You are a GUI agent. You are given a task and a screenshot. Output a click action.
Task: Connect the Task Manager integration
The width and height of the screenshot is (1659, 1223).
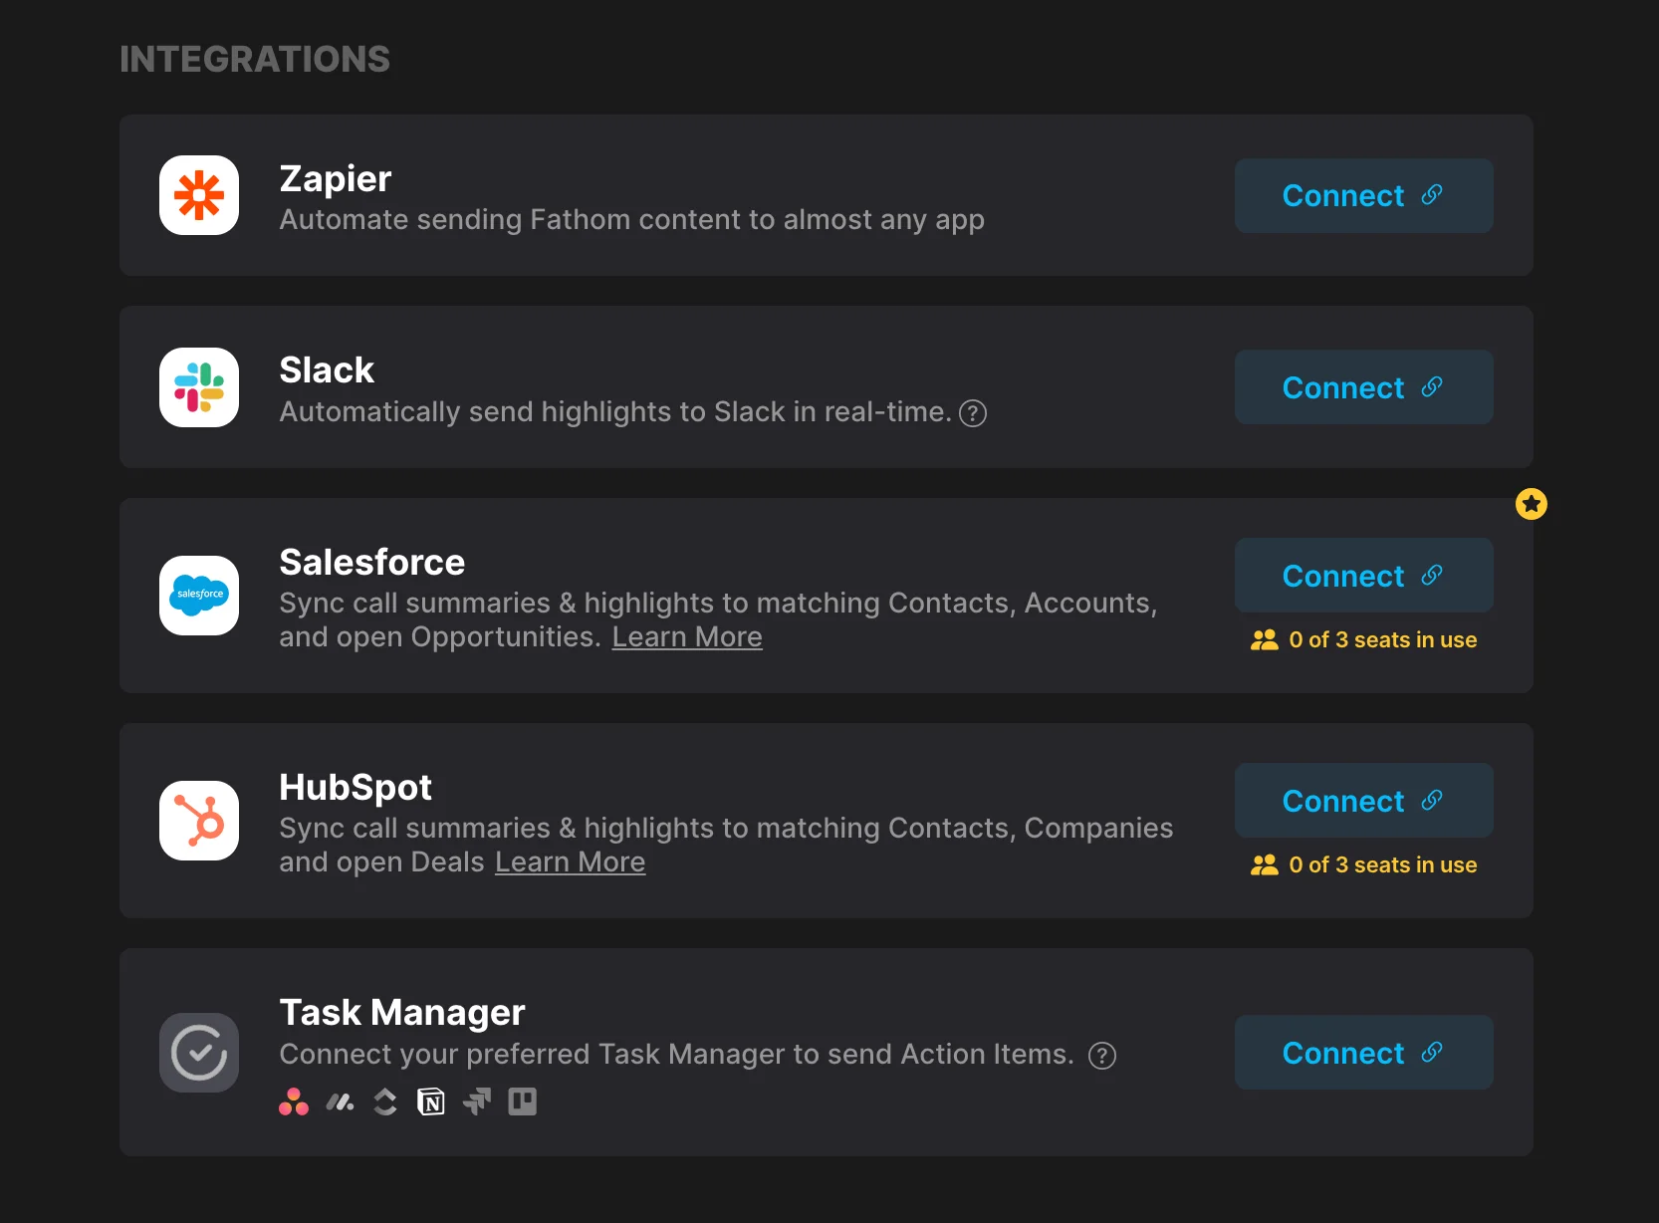pyautogui.click(x=1364, y=1053)
